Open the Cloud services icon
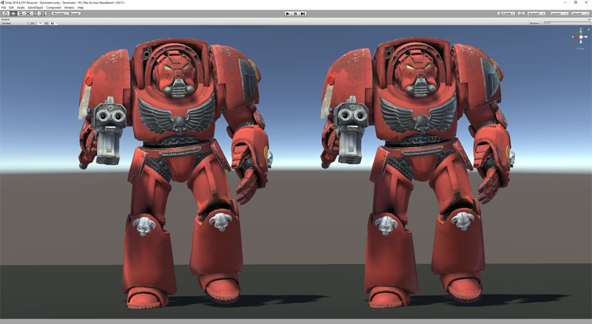 pos(521,13)
